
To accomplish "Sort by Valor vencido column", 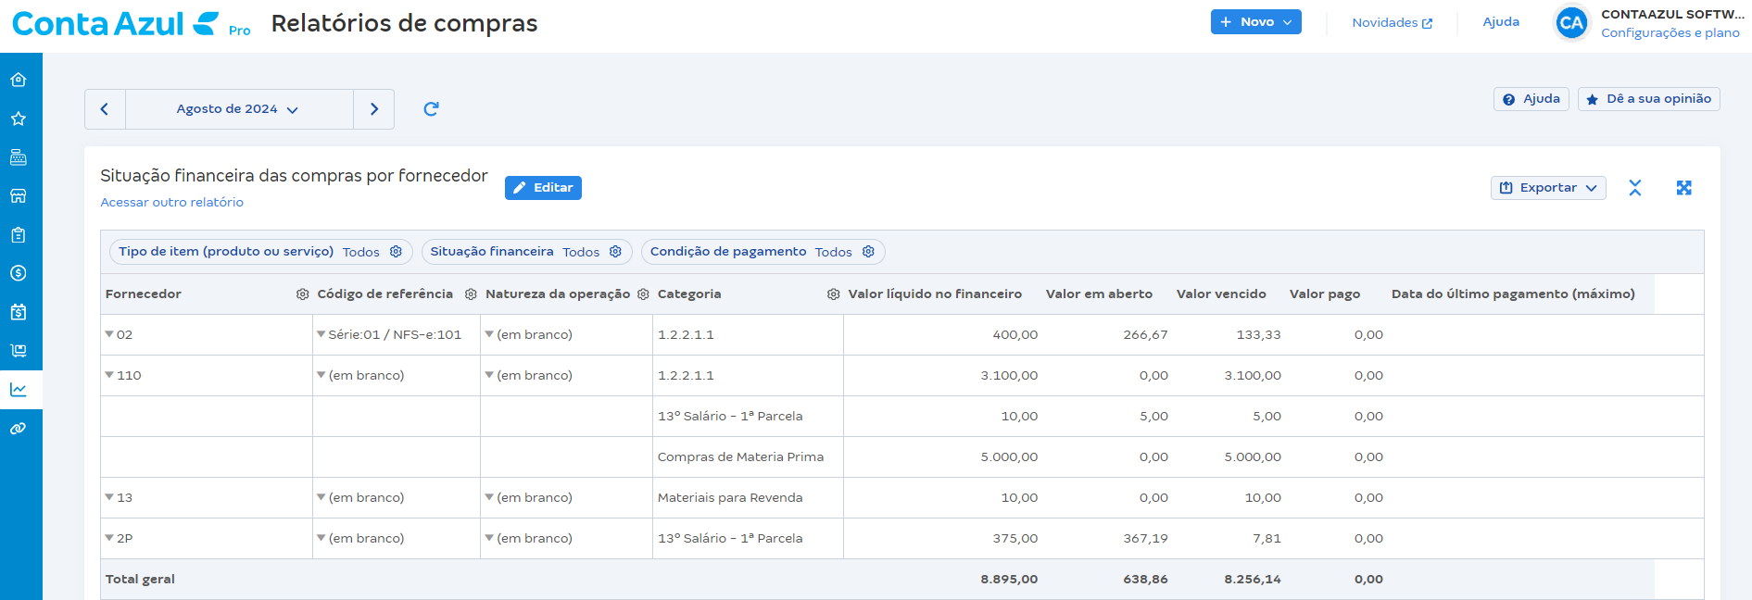I will coord(1221,294).
